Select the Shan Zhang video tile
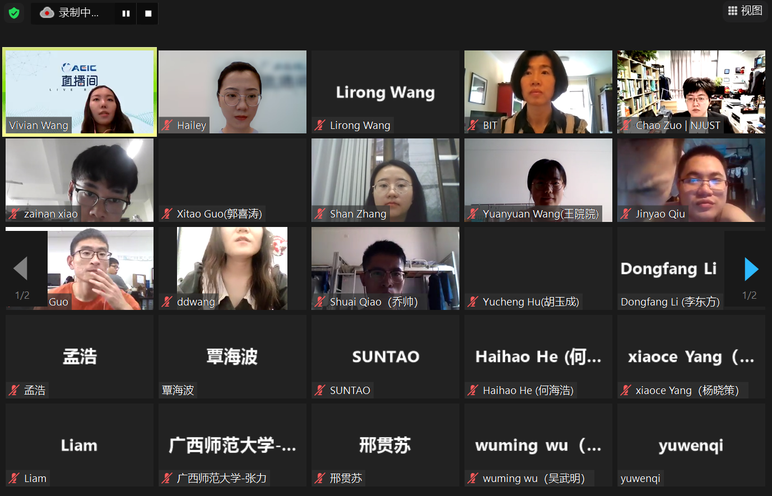 coord(385,180)
